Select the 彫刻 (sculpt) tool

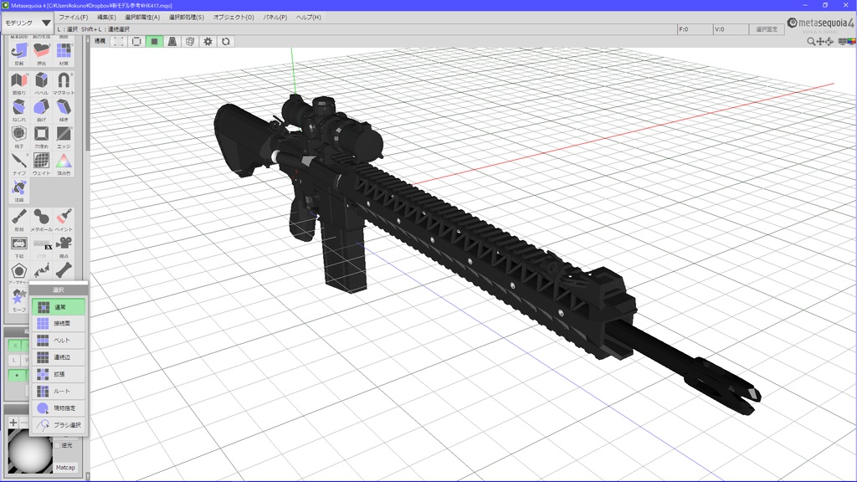(x=19, y=220)
